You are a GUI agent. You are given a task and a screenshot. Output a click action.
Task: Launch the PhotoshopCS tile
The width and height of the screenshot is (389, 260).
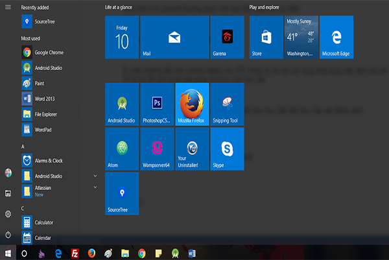click(157, 104)
